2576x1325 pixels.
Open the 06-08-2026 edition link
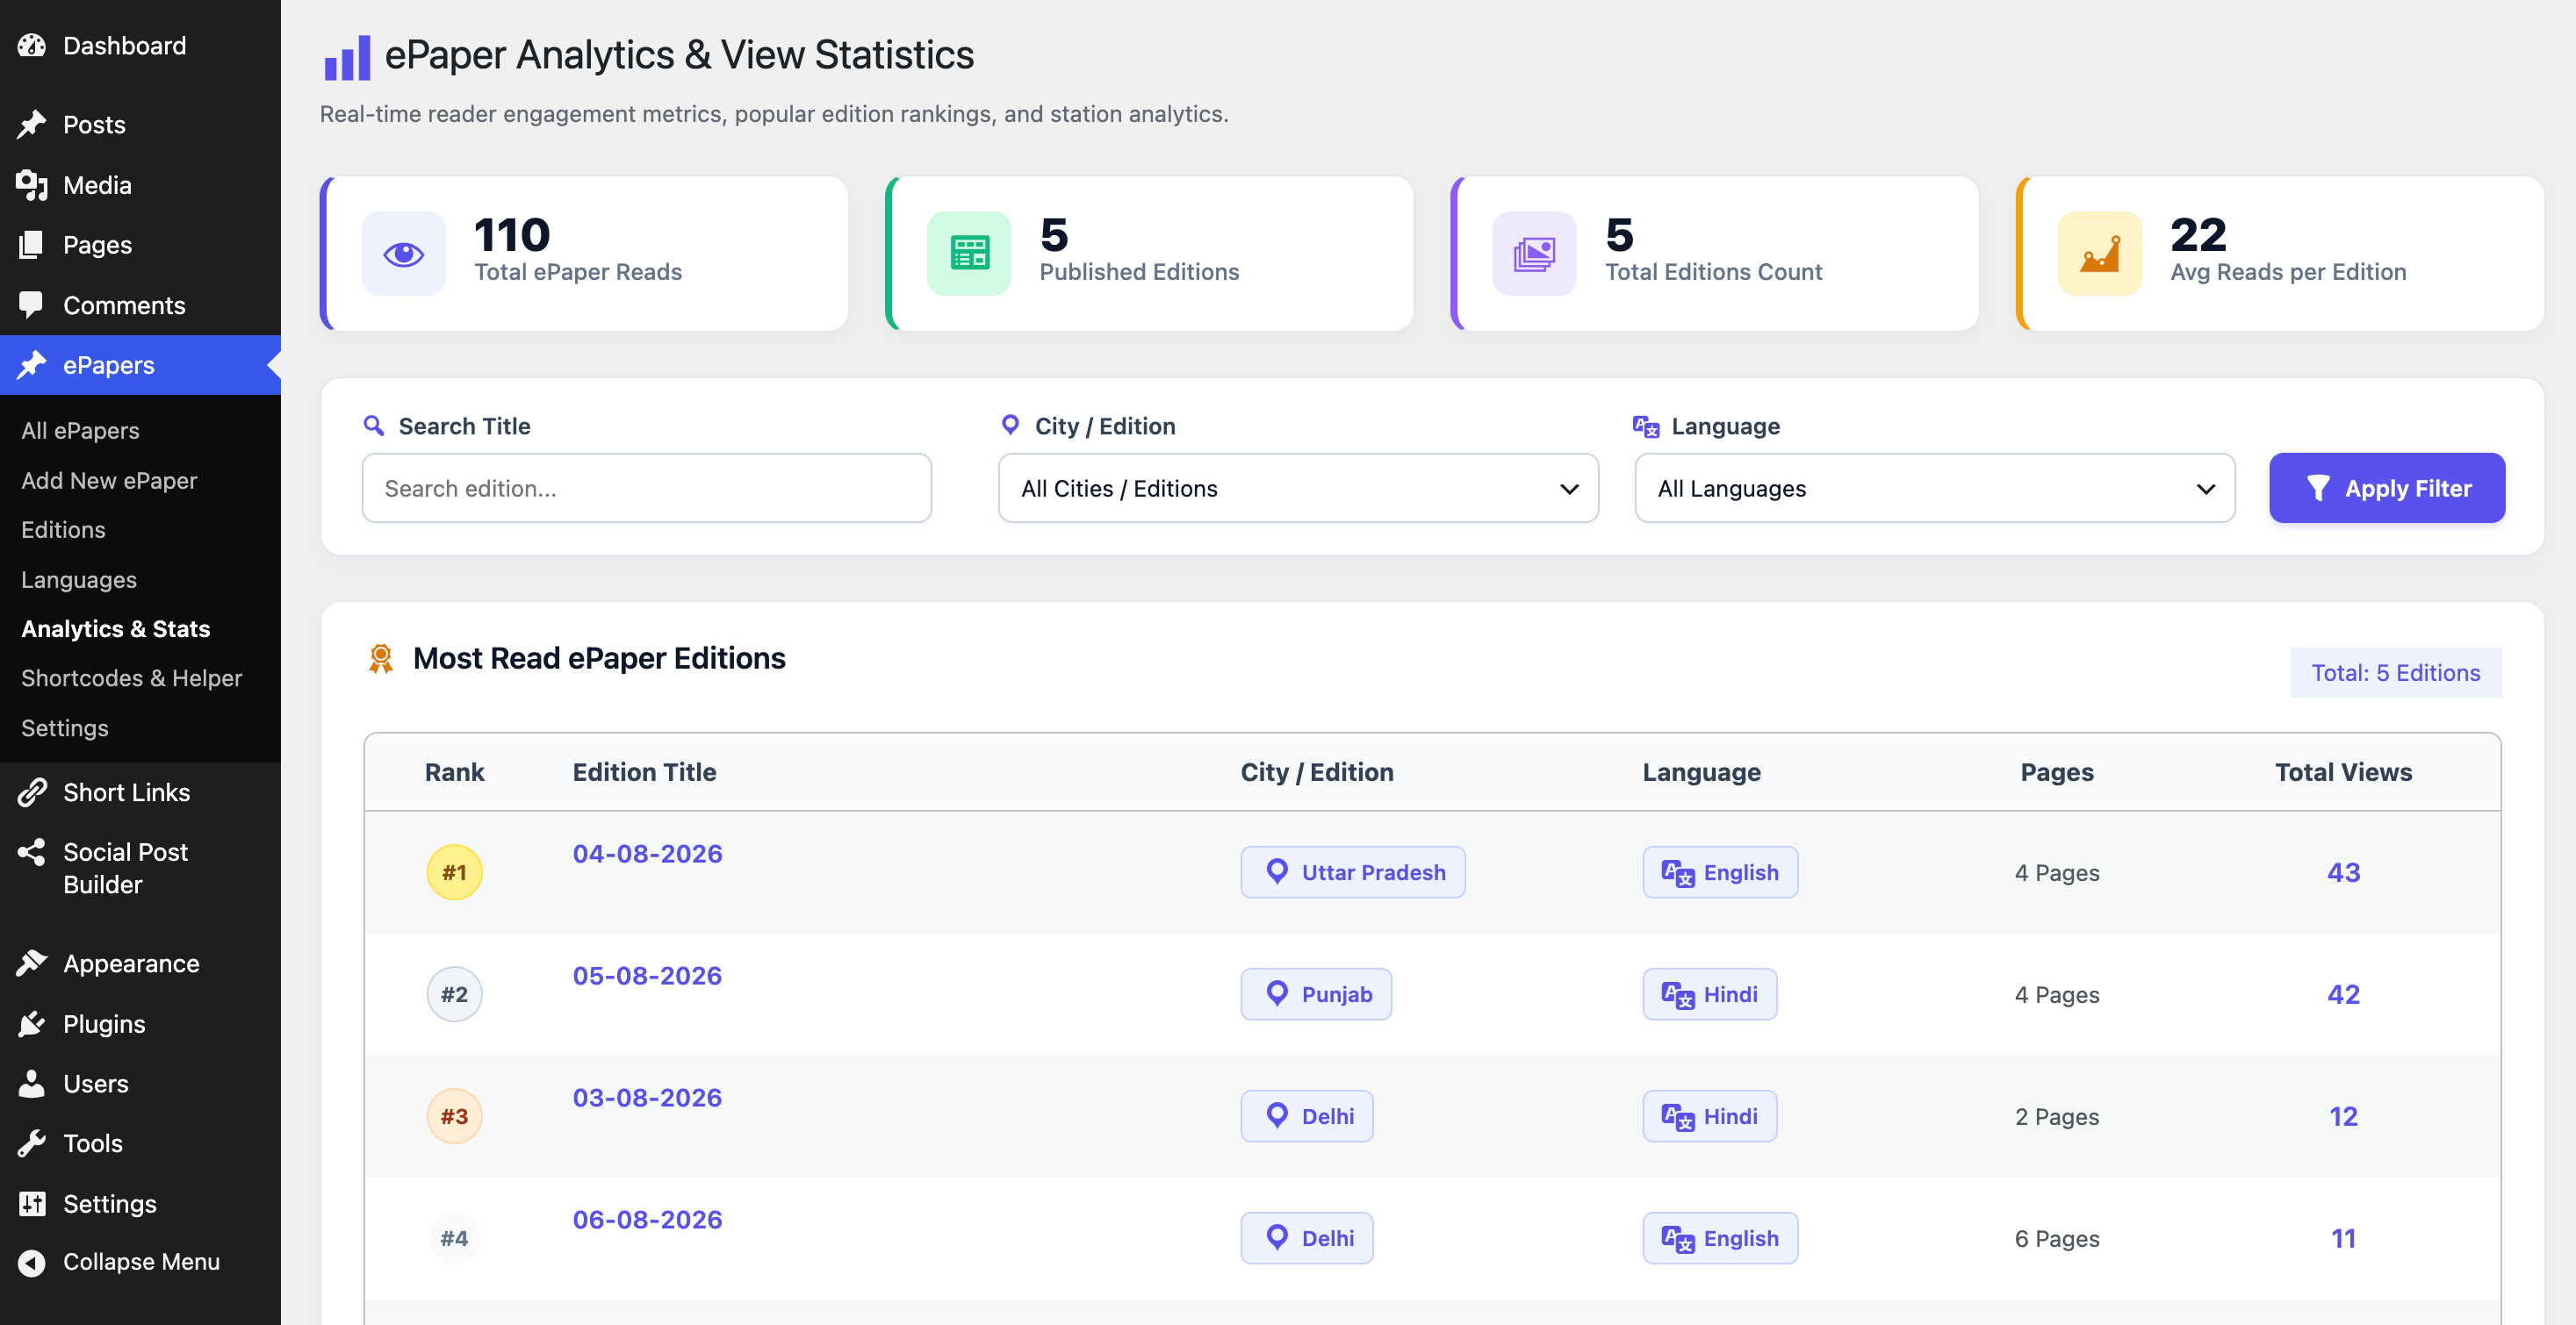click(x=648, y=1220)
